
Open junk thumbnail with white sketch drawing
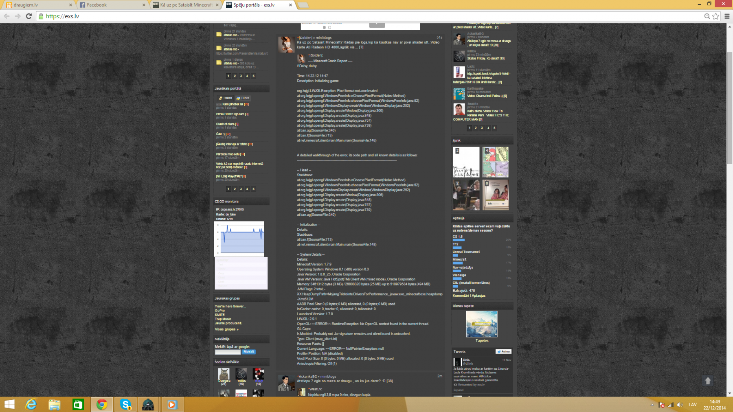[x=466, y=162]
